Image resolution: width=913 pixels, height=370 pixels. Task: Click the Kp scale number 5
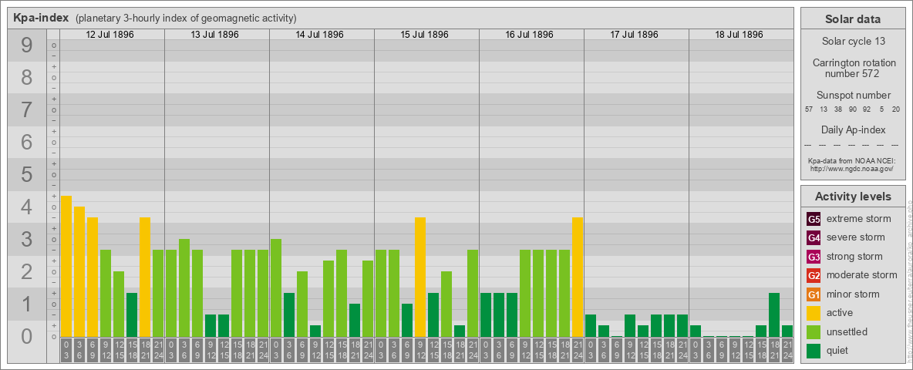(x=26, y=174)
